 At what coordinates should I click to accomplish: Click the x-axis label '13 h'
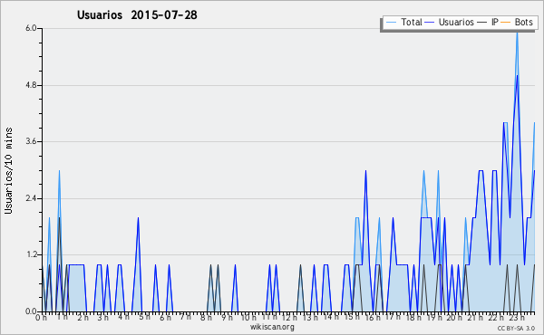tap(310, 318)
